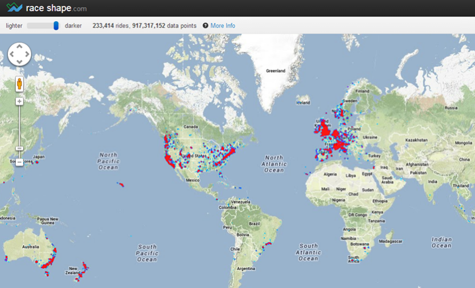Click the Greenland label on the map
475x288 pixels.
[275, 71]
